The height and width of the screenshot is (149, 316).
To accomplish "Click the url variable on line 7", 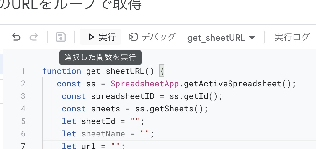I will coord(88,146).
